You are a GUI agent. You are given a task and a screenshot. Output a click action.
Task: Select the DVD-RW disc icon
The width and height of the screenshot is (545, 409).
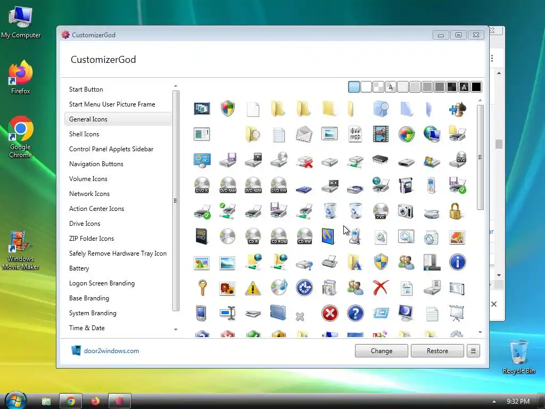tap(279, 185)
